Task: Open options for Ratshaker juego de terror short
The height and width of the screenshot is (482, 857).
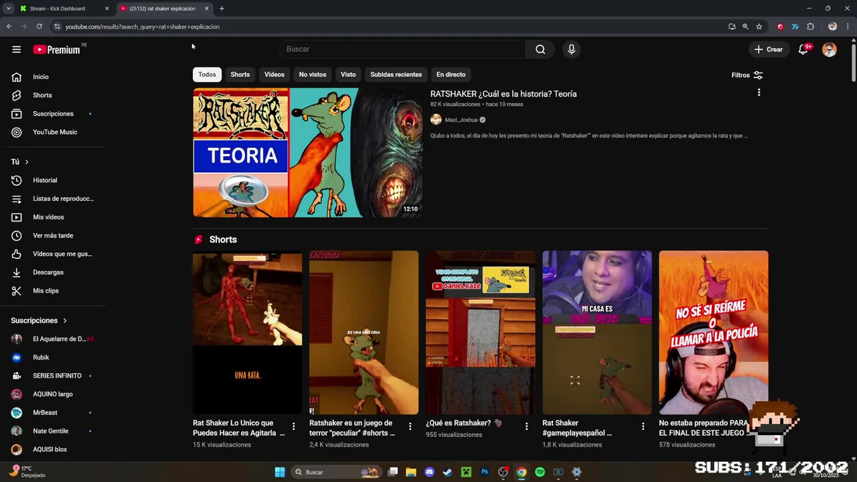Action: point(410,426)
